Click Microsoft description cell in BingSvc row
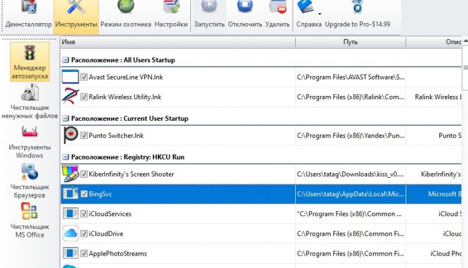The height and width of the screenshot is (268, 468). click(x=434, y=194)
